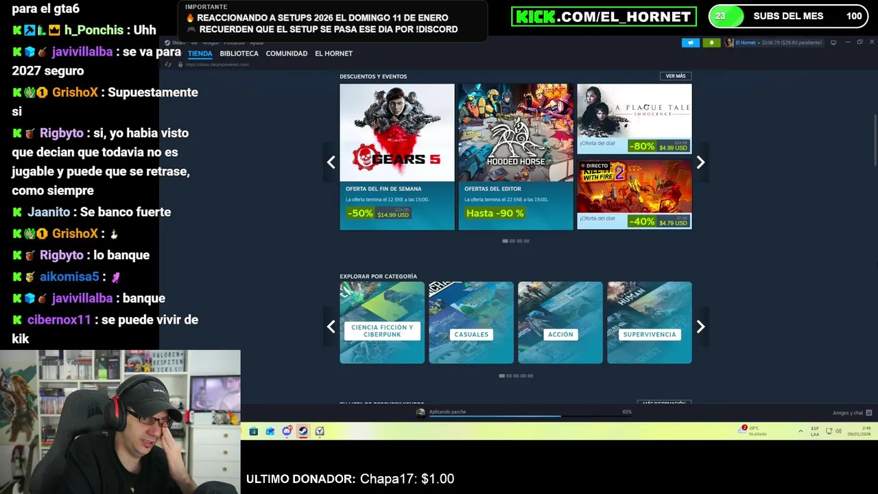The width and height of the screenshot is (878, 494).
Task: Click the Más Información button
Action: [x=664, y=403]
